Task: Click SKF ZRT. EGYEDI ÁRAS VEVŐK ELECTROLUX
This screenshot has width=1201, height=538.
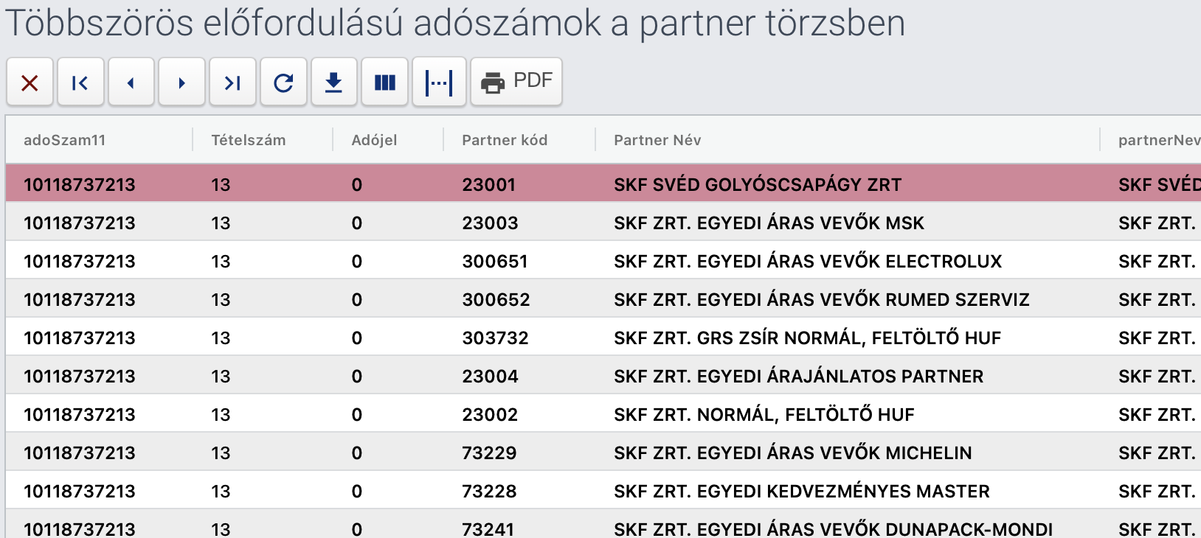Action: pos(808,261)
